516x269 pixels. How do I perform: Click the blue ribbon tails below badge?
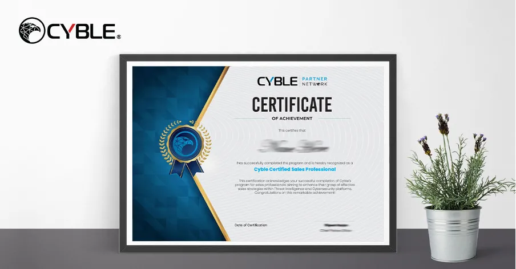185,166
